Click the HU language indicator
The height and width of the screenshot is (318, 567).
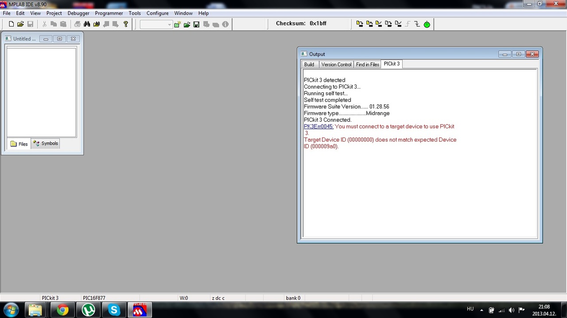tap(470, 309)
